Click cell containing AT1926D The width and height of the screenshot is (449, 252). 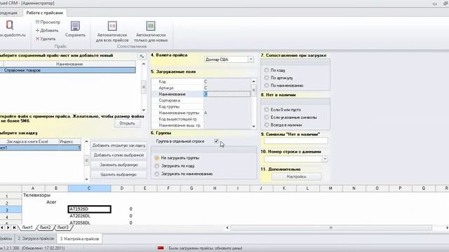click(89, 209)
